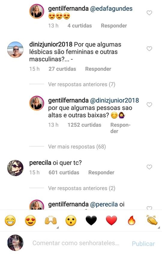Screen dimensions: 162x254
Task: Insert the heart-eyes emoji from quick bar
Action: click(30, 221)
